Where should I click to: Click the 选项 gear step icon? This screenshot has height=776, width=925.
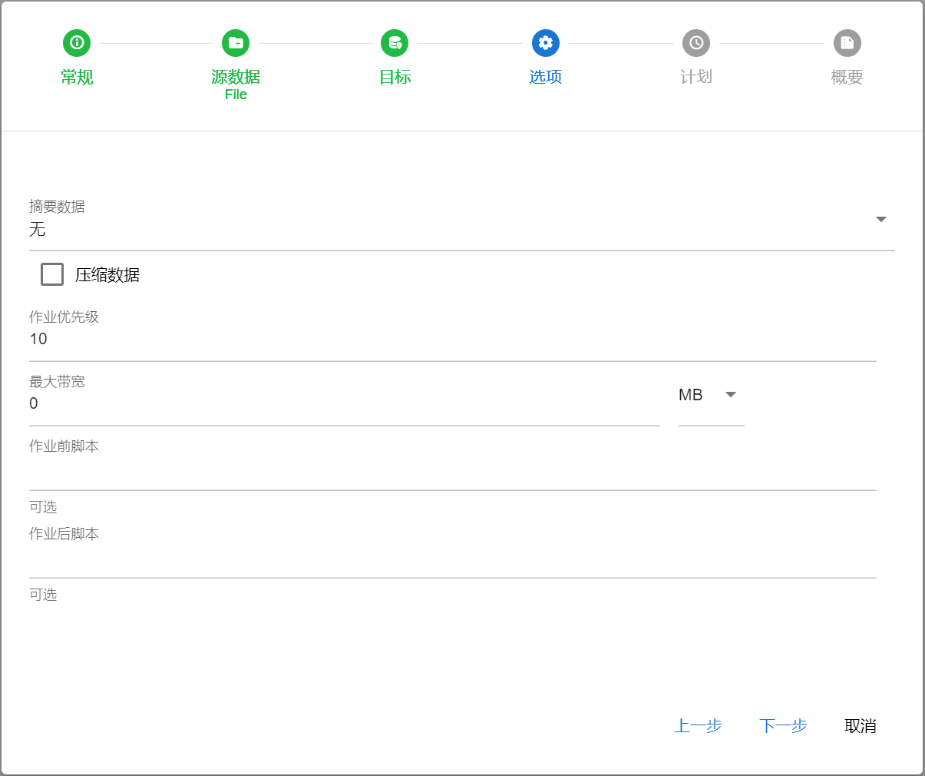point(546,43)
